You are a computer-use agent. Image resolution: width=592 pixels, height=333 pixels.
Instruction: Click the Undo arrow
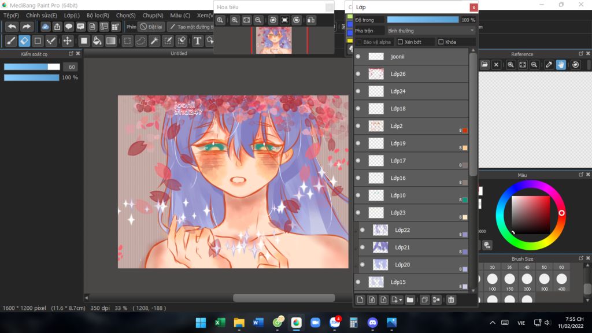pyautogui.click(x=12, y=27)
